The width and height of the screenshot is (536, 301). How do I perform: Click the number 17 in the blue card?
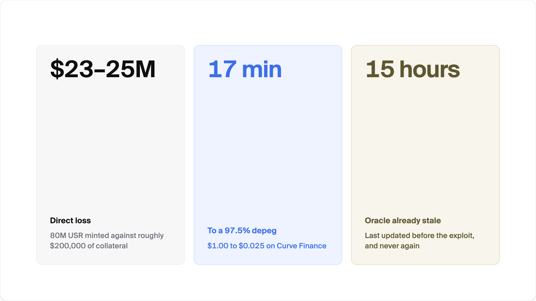(x=222, y=69)
